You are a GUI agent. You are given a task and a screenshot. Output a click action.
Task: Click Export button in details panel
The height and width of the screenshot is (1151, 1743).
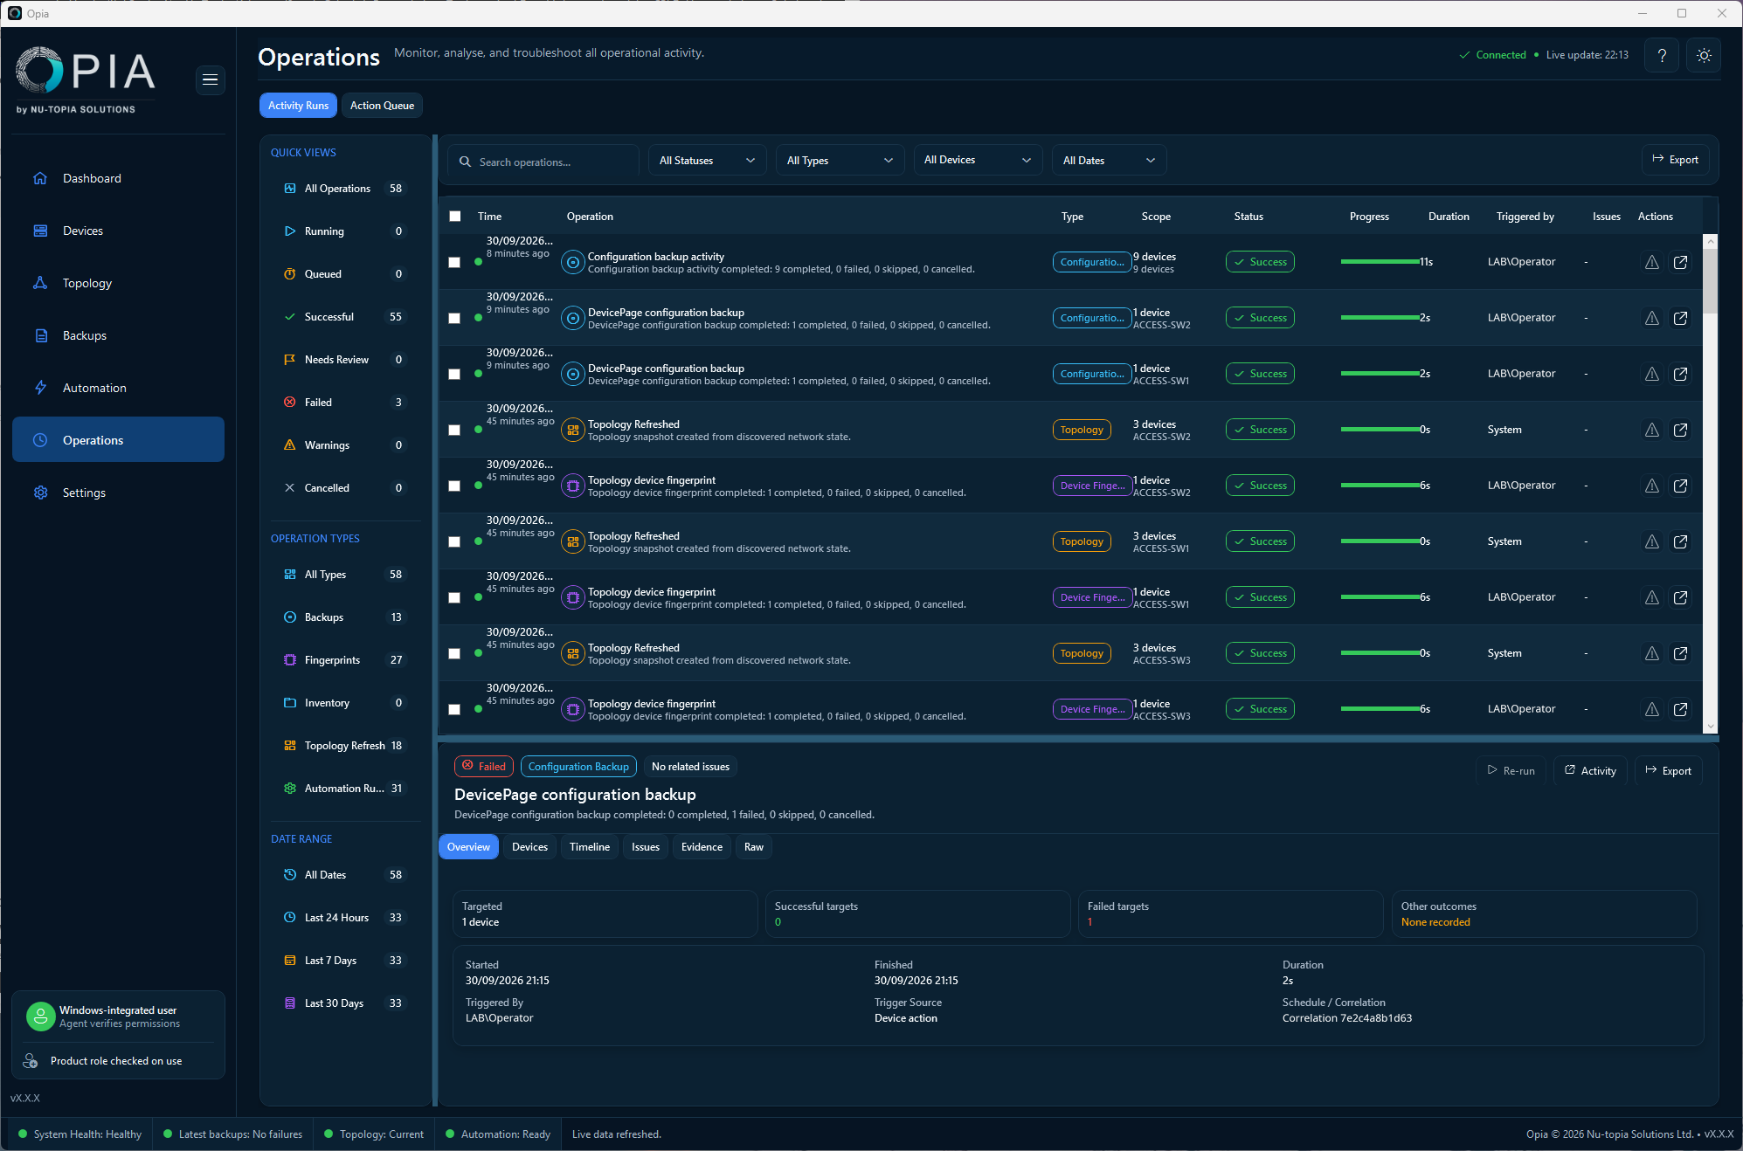point(1668,771)
